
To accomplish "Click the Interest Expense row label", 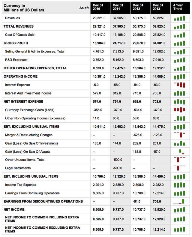I will click(17, 85).
